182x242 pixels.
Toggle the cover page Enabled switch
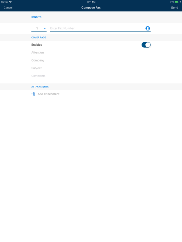[146, 45]
